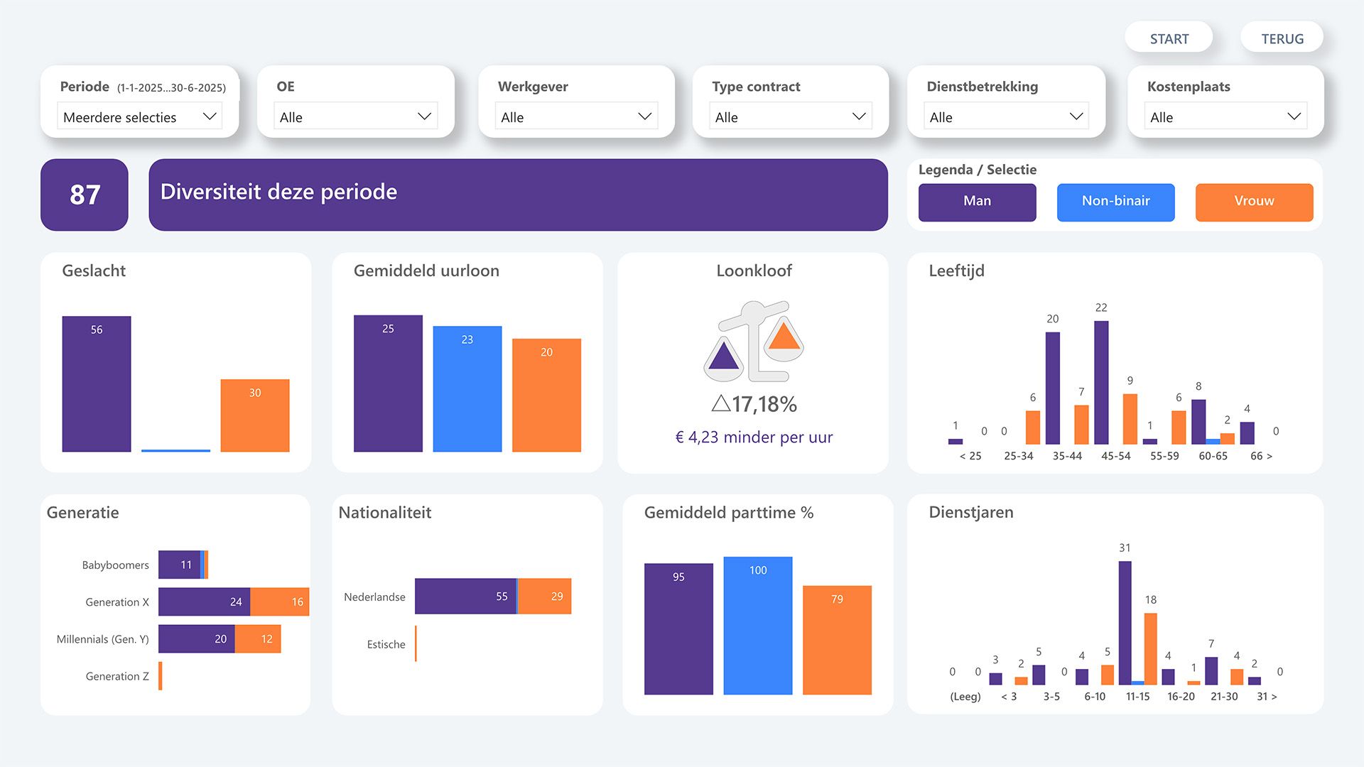
Task: Click the purple triangle on the scale
Action: click(x=724, y=355)
